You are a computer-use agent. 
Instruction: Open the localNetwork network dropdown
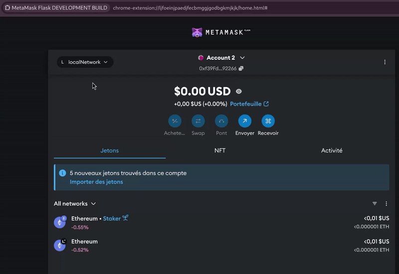[x=85, y=62]
